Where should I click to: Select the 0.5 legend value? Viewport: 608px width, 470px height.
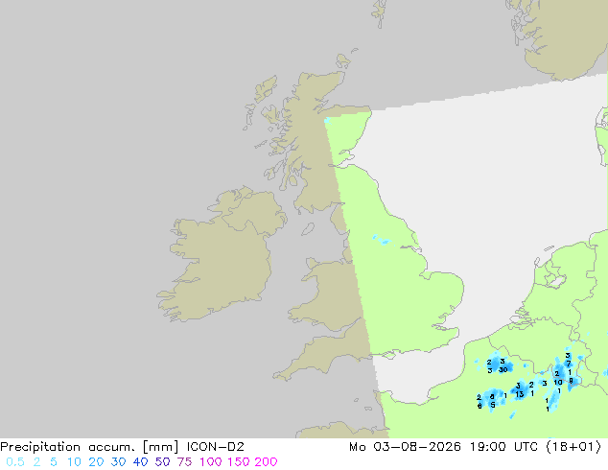tap(15, 462)
